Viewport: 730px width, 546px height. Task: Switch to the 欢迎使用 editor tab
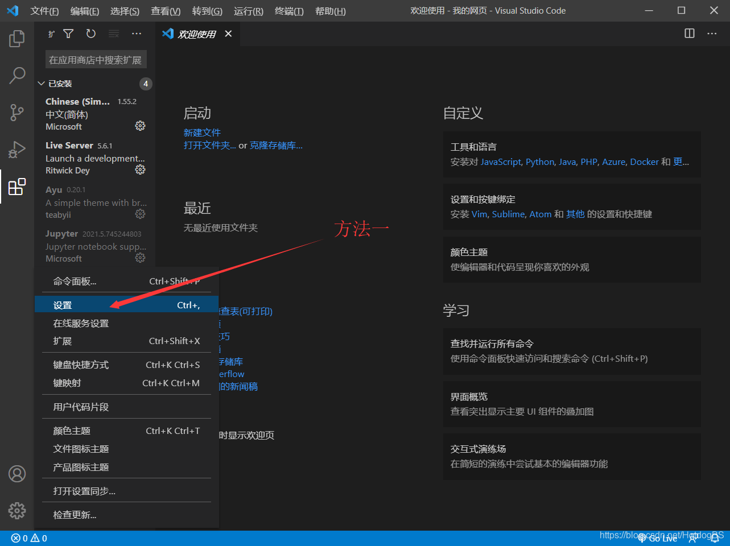197,34
